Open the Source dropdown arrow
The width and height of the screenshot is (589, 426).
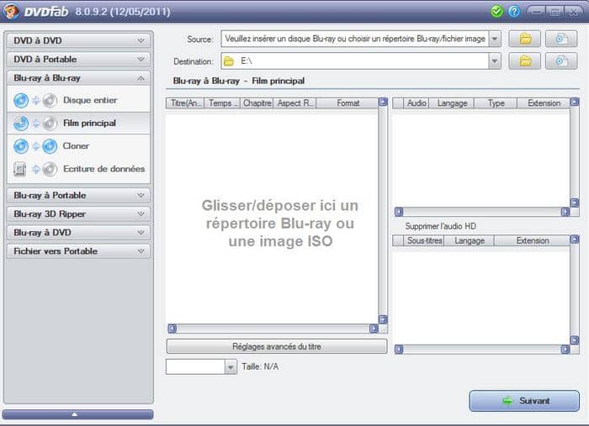pyautogui.click(x=495, y=39)
